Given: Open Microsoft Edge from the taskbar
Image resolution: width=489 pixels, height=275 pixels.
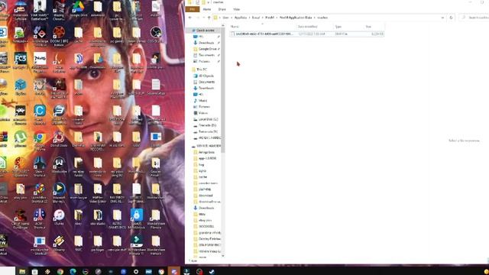Looking at the screenshot, I should pyautogui.click(x=73, y=272).
